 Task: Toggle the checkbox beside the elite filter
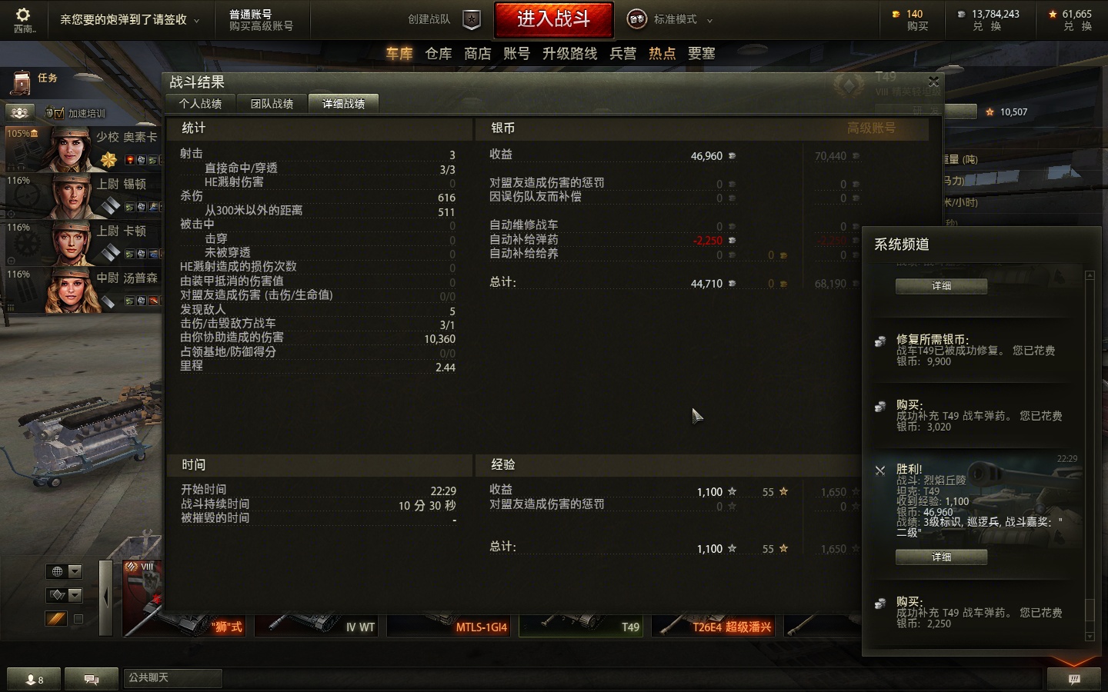[78, 618]
